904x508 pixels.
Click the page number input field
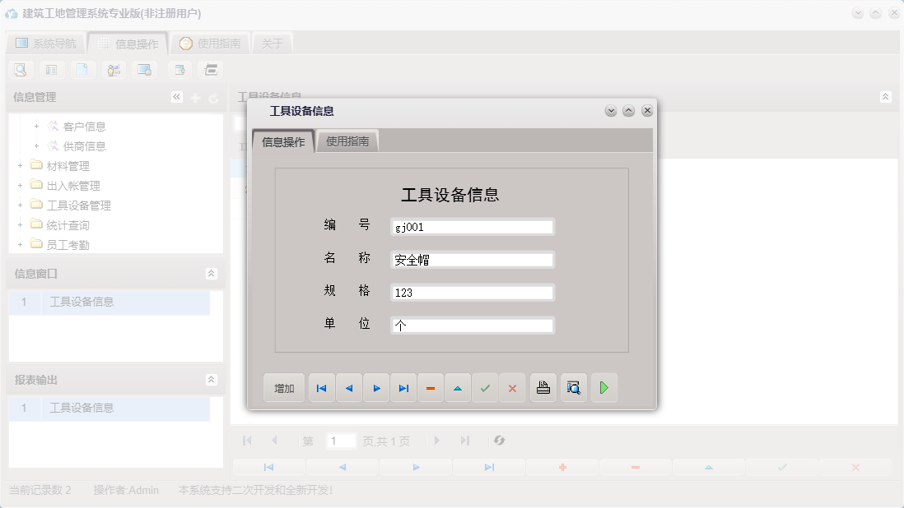[x=341, y=441]
